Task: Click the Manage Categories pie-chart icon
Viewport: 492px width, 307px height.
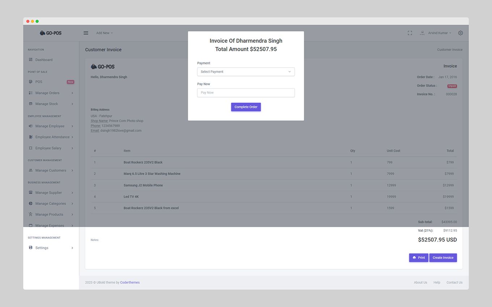Action: 31,204
